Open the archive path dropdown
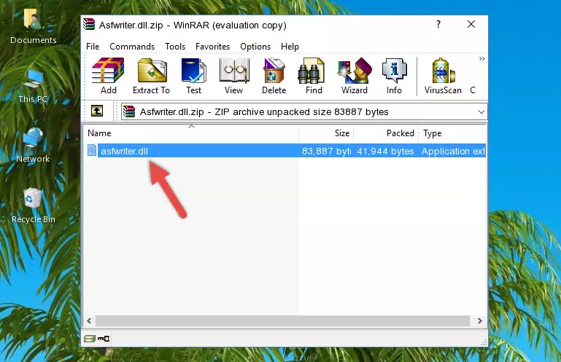 (481, 112)
